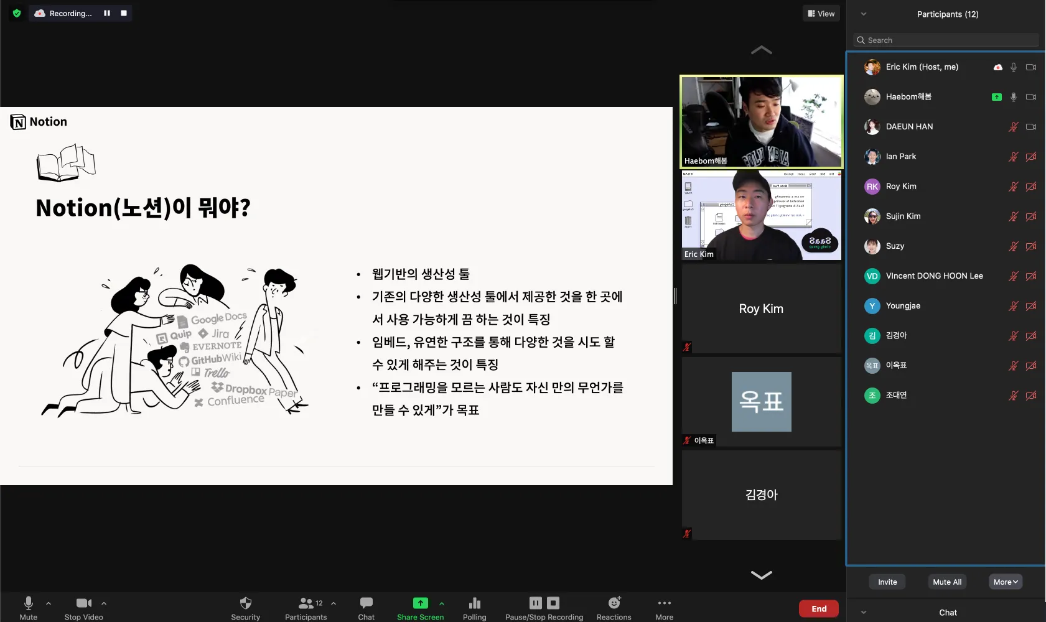Click Youngjae's disabled camera icon
The image size is (1046, 622).
click(x=1031, y=306)
